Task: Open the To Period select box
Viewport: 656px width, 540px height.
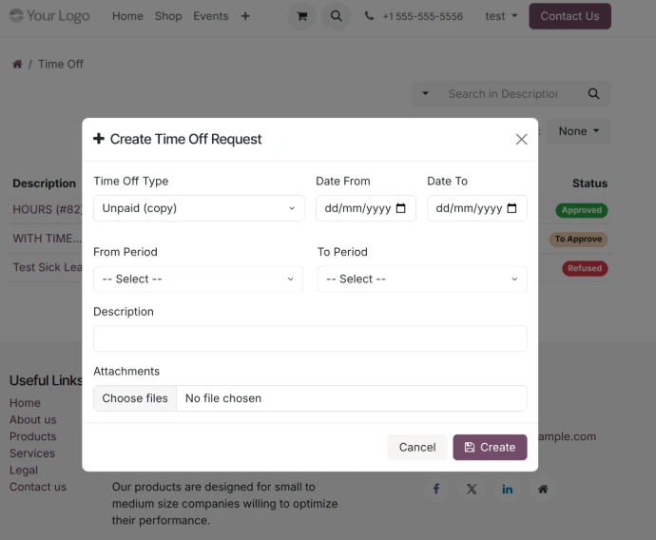Action: click(422, 279)
